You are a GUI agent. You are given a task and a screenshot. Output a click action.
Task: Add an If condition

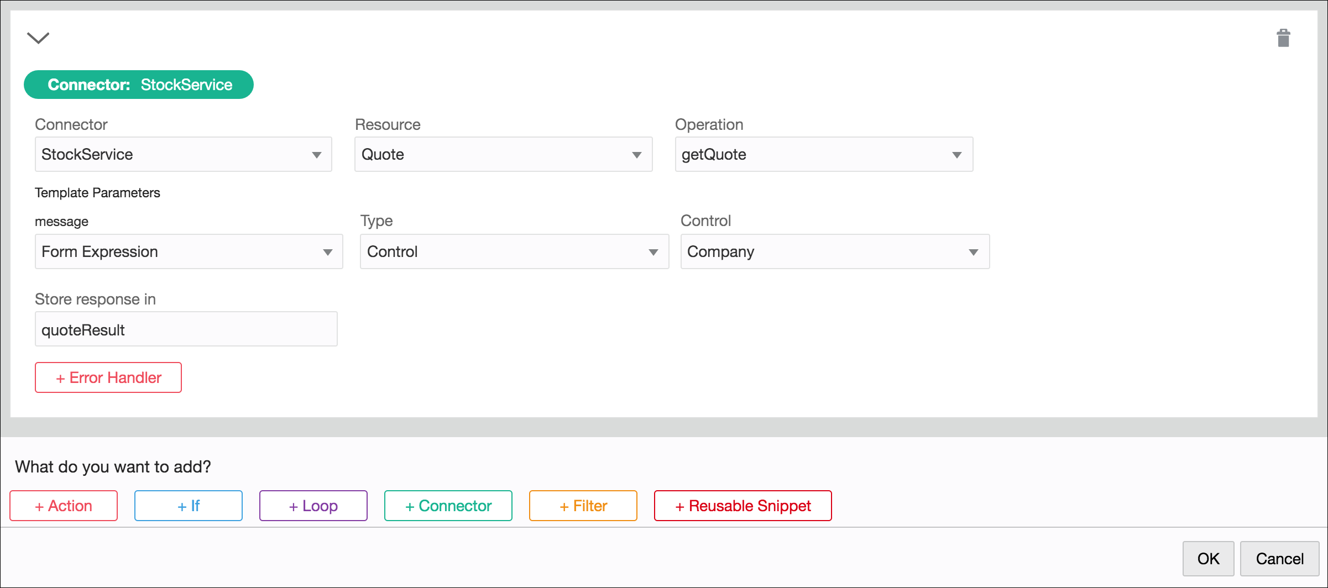point(189,506)
